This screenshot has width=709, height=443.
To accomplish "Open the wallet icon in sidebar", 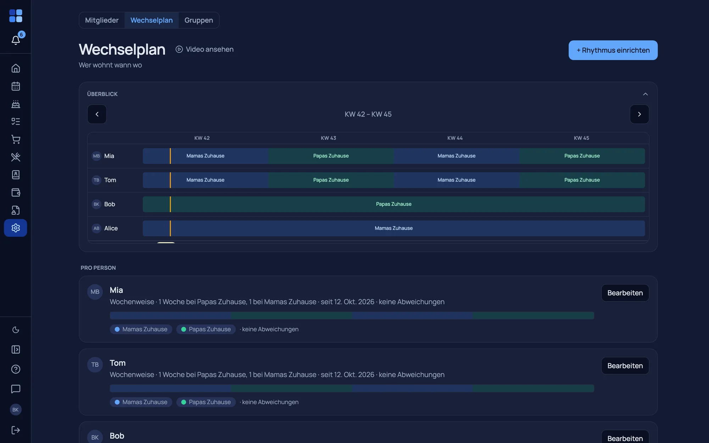I will (16, 192).
